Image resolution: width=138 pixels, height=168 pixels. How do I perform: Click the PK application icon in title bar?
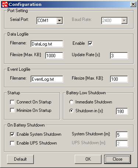(x=5, y=4)
